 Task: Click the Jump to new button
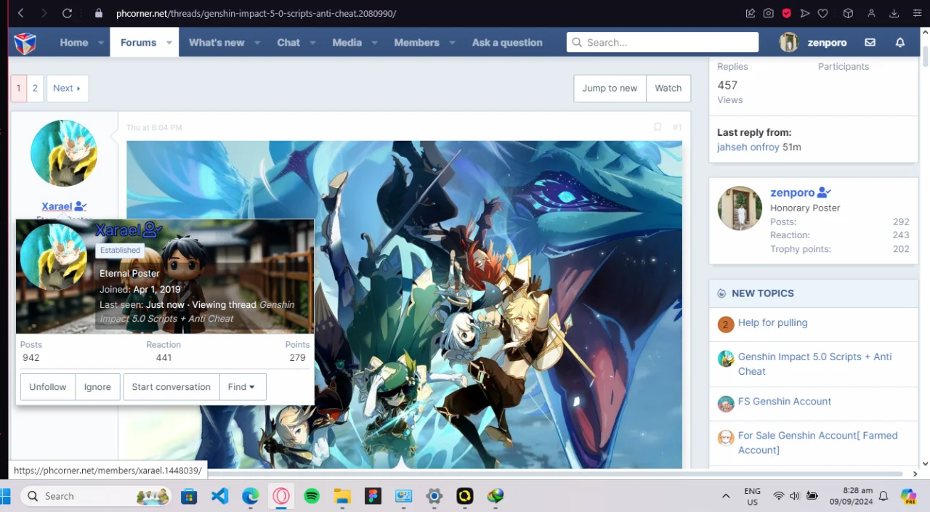pos(610,88)
